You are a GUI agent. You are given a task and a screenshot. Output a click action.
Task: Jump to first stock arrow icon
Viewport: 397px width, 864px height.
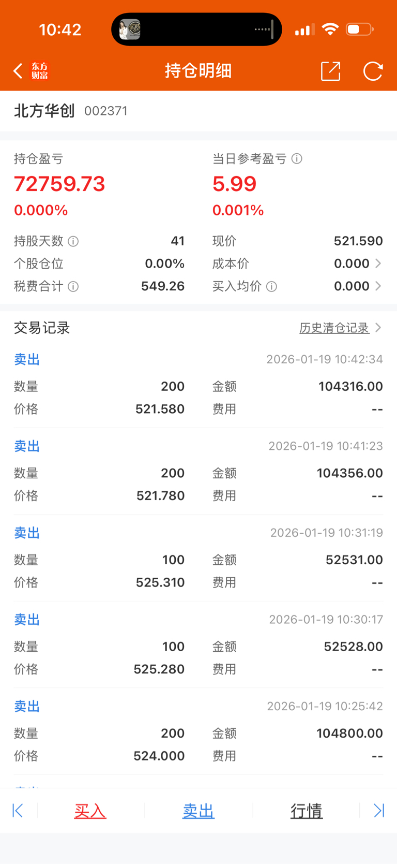point(18,811)
